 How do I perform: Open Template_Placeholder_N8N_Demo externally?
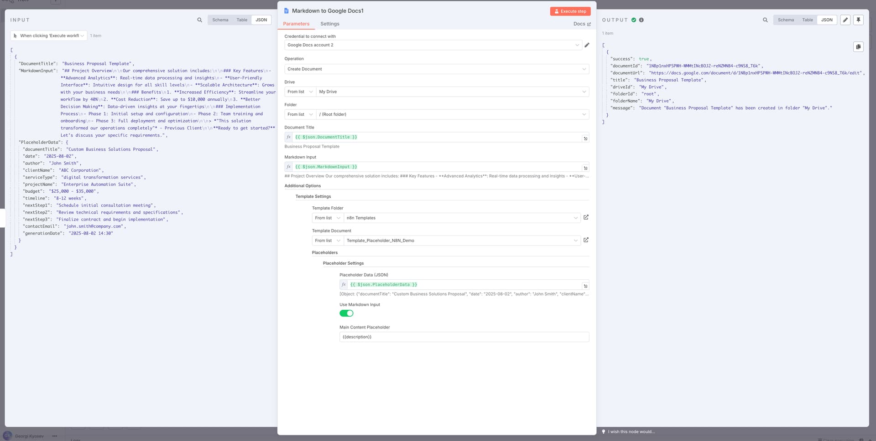tap(586, 240)
